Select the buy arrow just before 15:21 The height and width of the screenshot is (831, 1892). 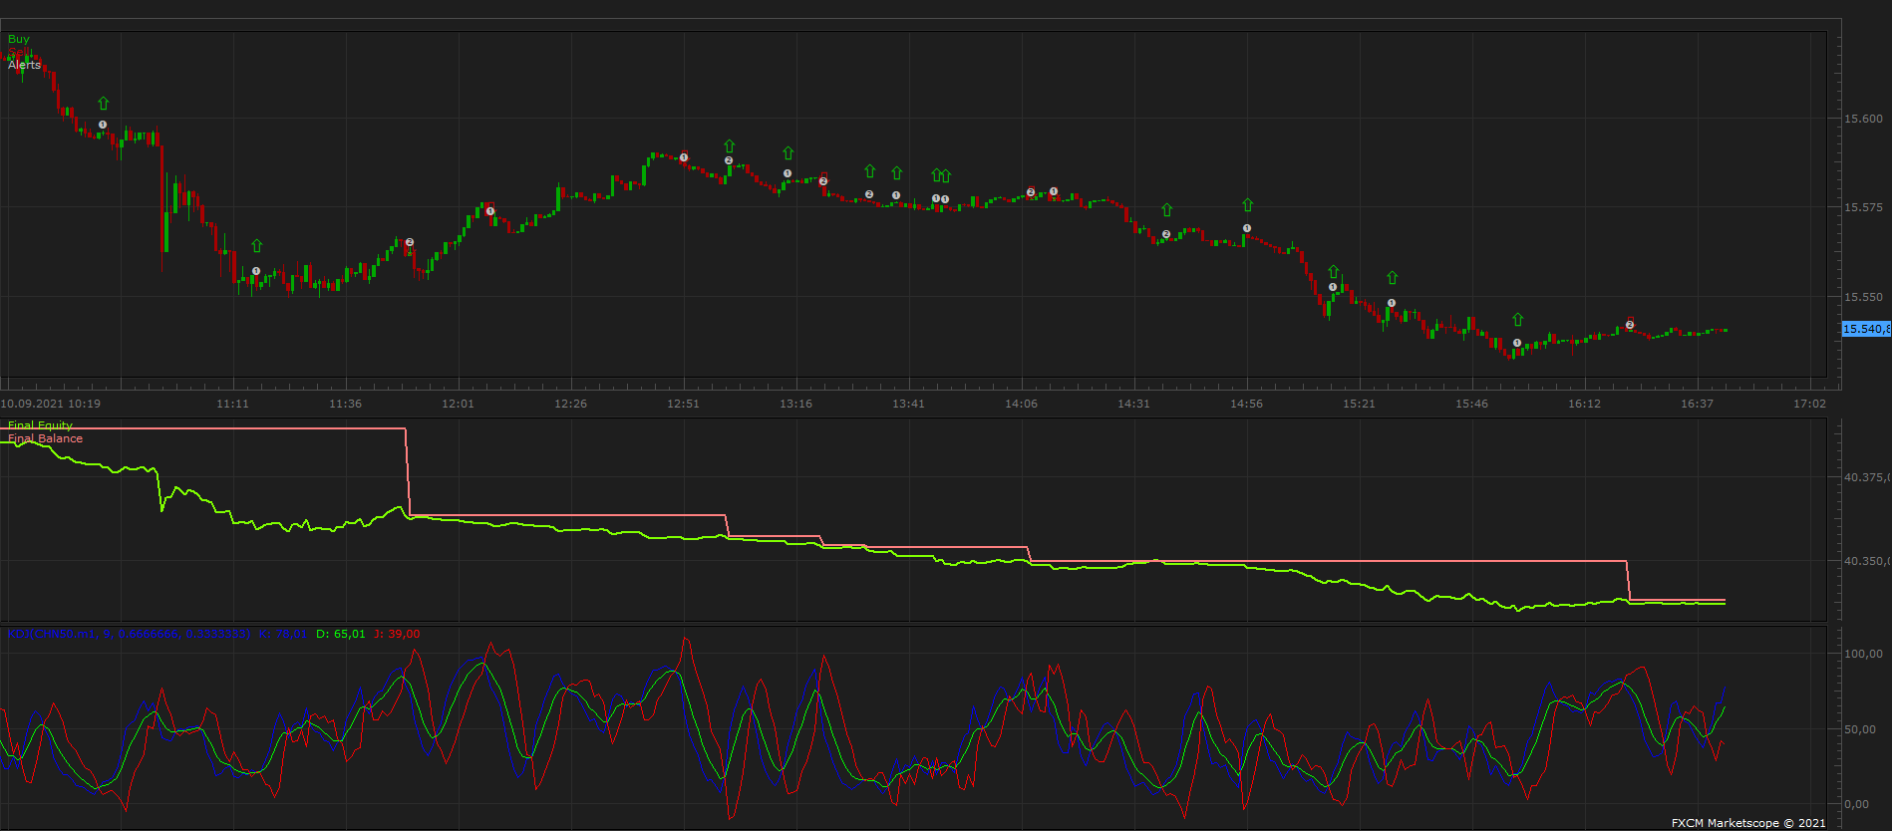[1334, 271]
